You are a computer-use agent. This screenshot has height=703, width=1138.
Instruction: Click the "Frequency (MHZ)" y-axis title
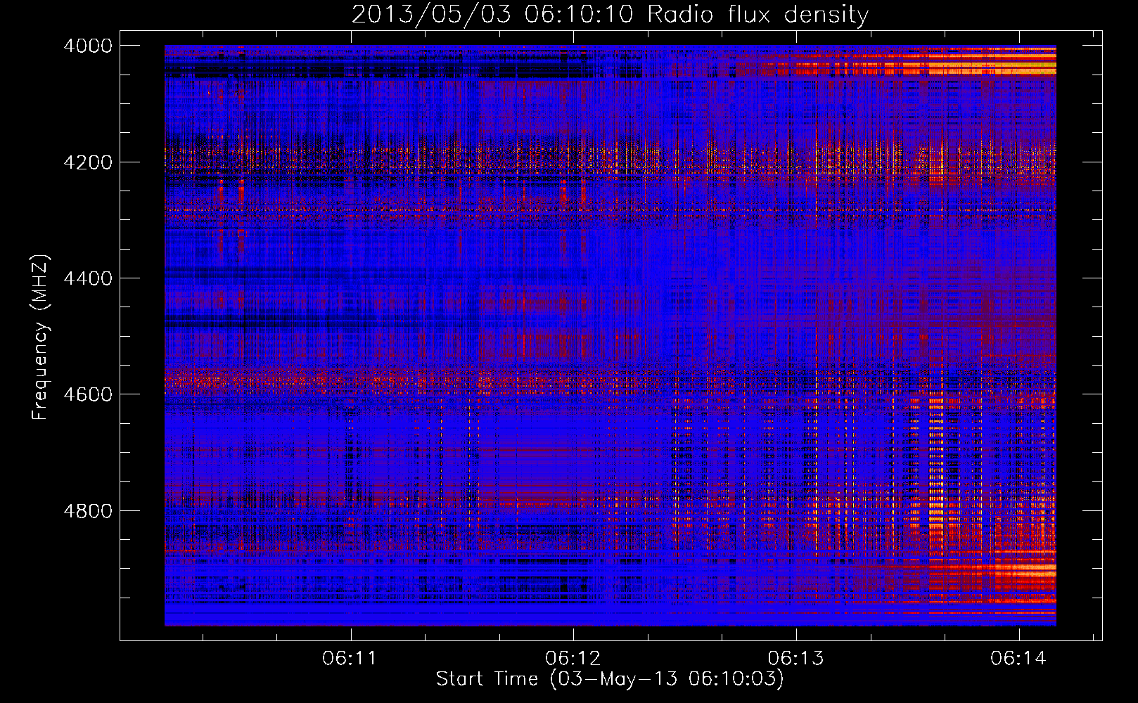(x=41, y=337)
